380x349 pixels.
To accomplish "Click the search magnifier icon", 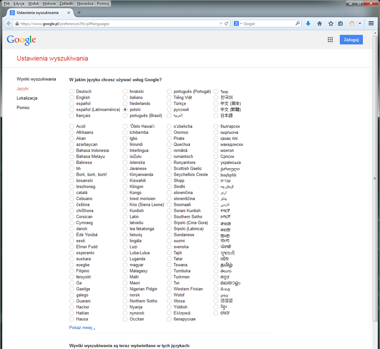I will (297, 23).
